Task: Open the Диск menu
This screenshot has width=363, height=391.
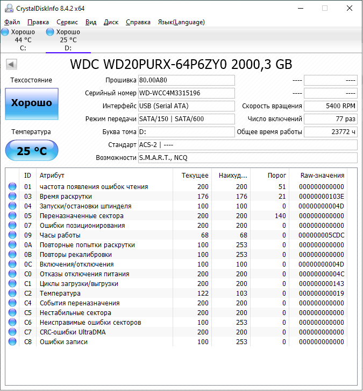Action: 111,22
